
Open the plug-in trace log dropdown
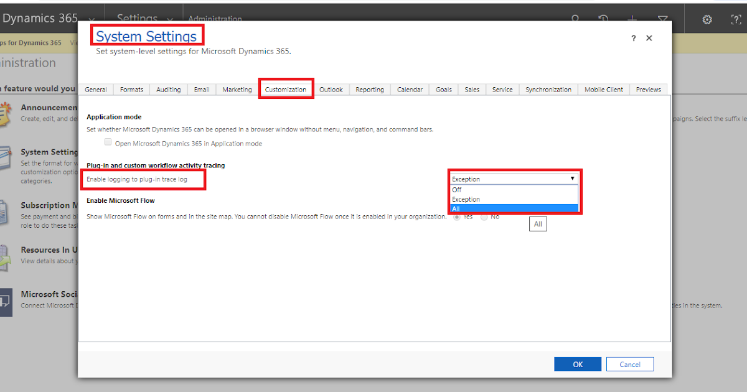pyautogui.click(x=572, y=179)
